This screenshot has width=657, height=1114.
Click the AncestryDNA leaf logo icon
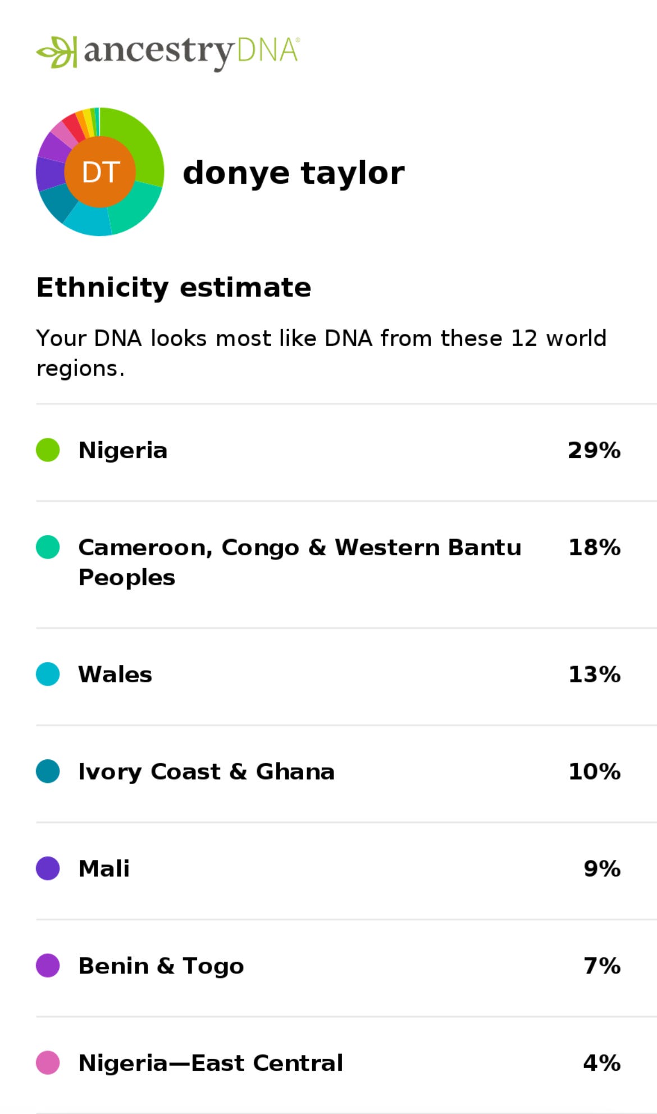click(x=56, y=52)
